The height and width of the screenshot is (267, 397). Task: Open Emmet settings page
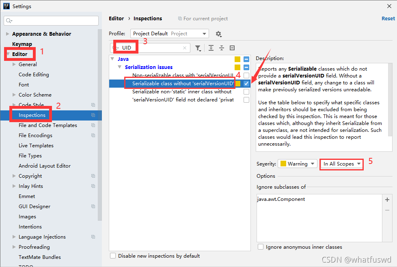[x=27, y=196]
